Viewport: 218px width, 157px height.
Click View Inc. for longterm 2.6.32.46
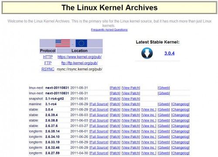[149, 147]
